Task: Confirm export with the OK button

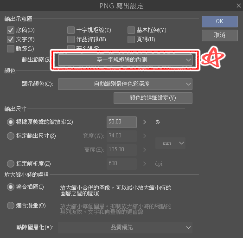Action: pos(220,21)
